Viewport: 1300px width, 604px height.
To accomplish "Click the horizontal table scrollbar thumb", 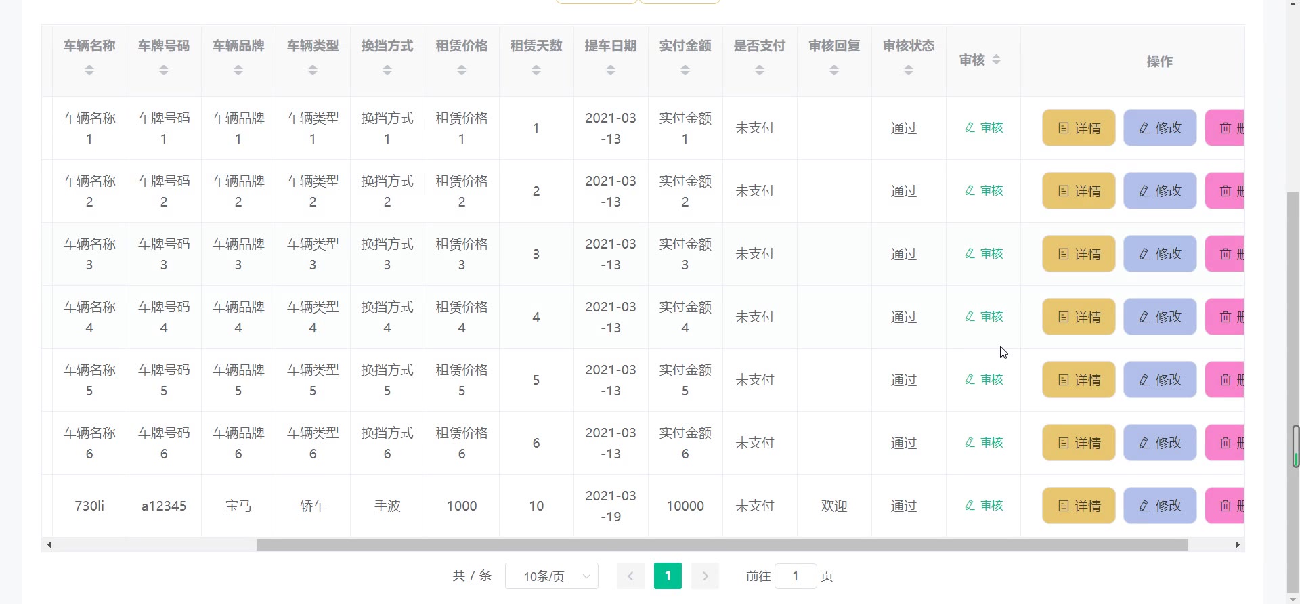I will 722,545.
